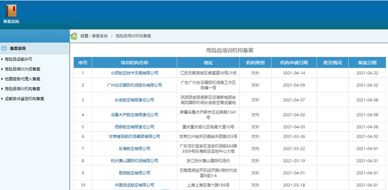Expand the 危险品培训大纲备案 arrow
Image resolution: width=388 pixels, height=190 pixels.
(x=2, y=69)
